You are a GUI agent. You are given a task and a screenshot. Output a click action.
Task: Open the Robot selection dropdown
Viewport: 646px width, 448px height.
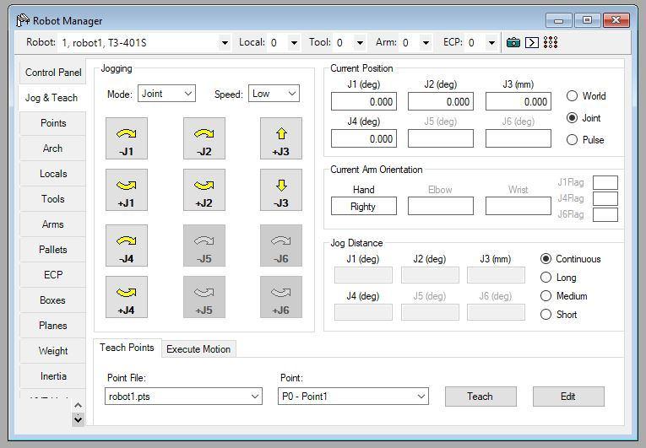[225, 42]
